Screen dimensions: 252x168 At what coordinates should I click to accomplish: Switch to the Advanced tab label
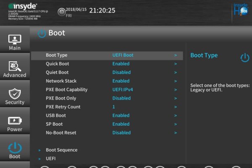15,75
